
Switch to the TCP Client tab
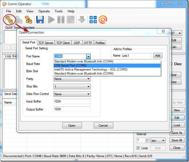click(x=63, y=43)
